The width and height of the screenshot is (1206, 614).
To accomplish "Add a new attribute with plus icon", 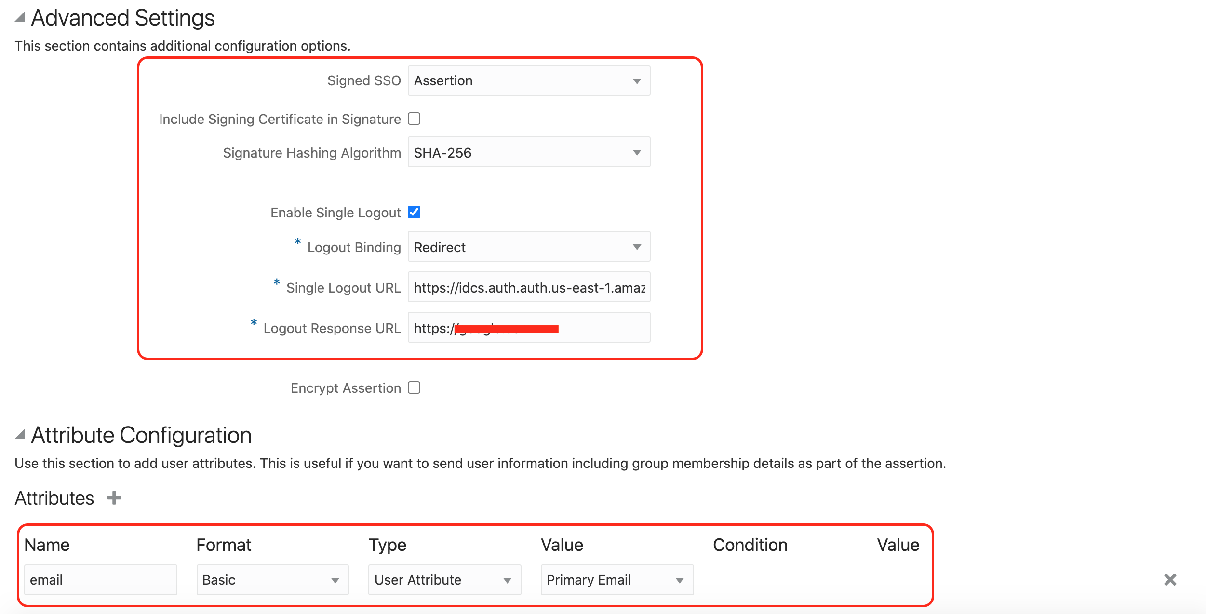I will click(114, 497).
